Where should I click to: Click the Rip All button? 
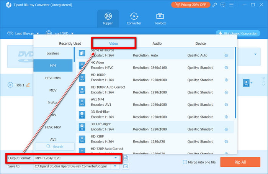[x=240, y=162]
